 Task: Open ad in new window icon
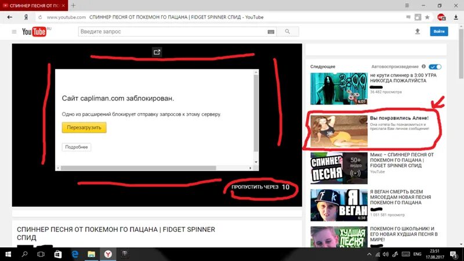click(x=157, y=52)
